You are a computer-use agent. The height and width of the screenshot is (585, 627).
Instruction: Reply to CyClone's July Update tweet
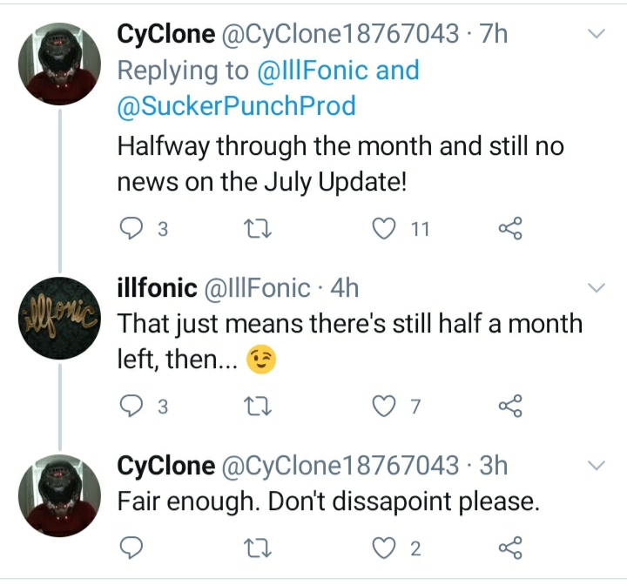click(130, 229)
